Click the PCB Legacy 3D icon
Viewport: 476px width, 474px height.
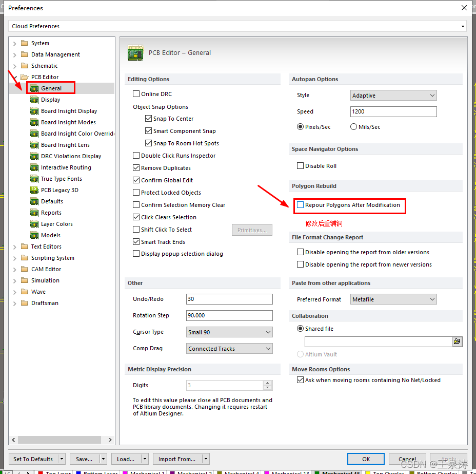click(x=34, y=190)
